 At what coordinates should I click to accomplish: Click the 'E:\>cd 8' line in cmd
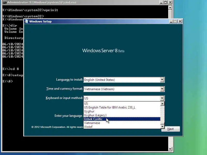[11, 69]
